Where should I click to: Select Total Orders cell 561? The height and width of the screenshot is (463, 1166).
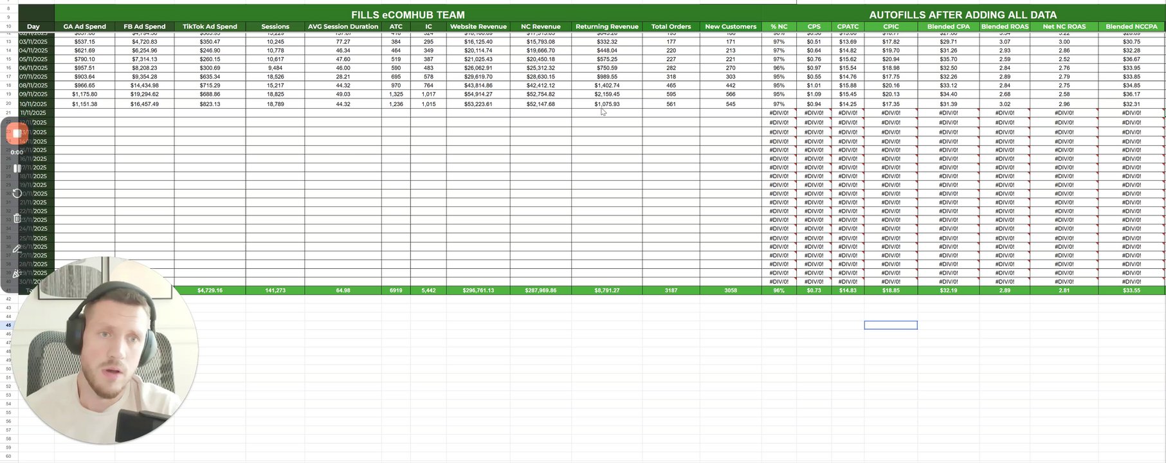tap(671, 104)
